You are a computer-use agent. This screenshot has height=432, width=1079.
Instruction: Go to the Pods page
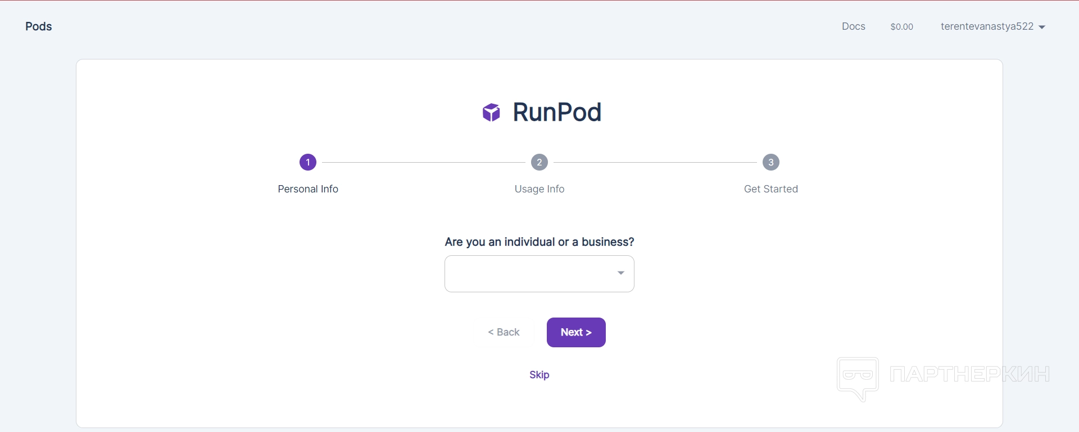[39, 26]
